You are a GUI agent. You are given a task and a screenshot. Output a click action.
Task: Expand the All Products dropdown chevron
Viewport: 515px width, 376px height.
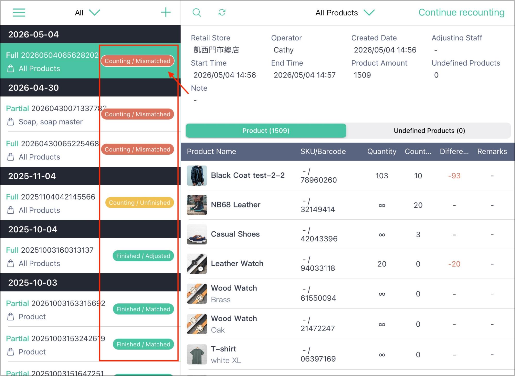click(369, 12)
